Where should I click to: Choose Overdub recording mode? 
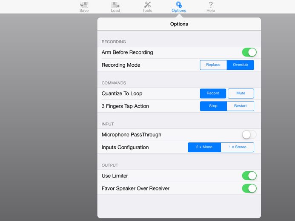241,65
